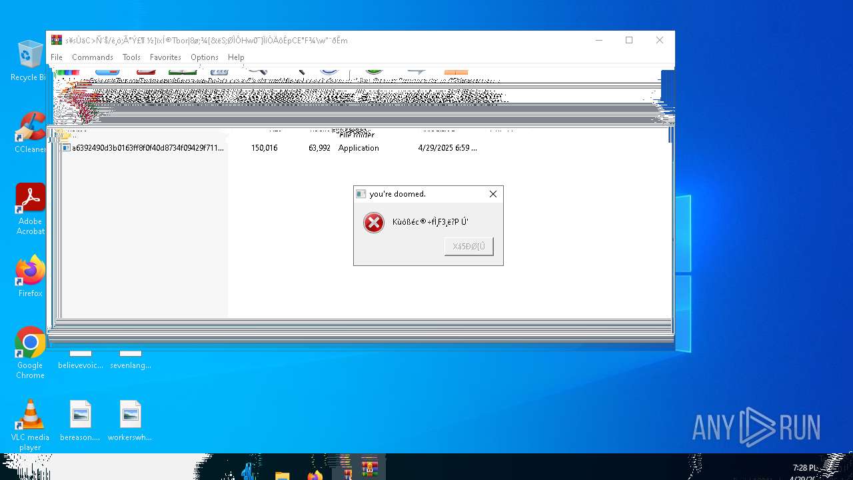Minimize the WinRAR window
This screenshot has width=853, height=480.
point(598,40)
